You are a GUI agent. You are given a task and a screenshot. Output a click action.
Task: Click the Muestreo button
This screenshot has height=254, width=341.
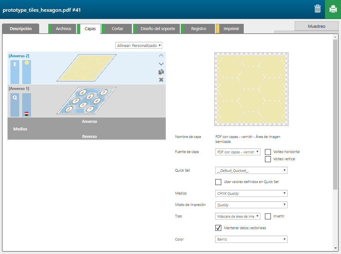coord(316,26)
